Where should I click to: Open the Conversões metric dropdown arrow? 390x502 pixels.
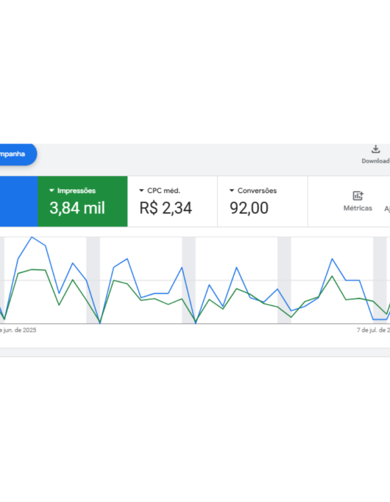tap(232, 191)
